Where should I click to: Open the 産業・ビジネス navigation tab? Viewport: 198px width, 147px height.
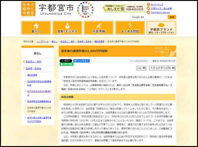click(67, 28)
